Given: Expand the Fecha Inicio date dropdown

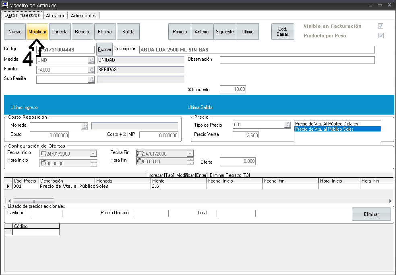Looking at the screenshot, I should tap(93, 154).
